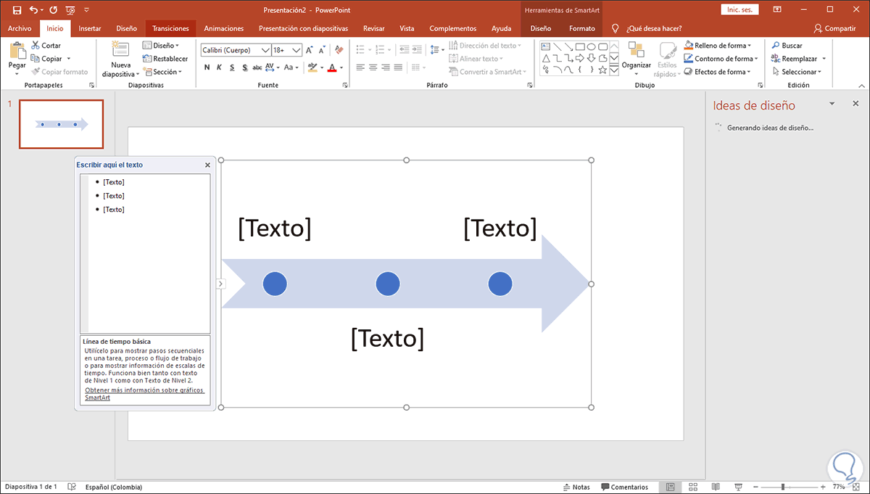870x494 pixels.
Task: Open Contorno de forma dropdown
Action: 721,59
